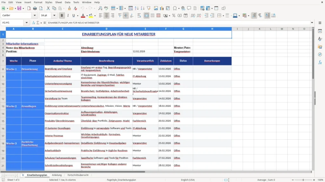
Task: Insert an image via the picture icon
Action: tap(156, 8)
